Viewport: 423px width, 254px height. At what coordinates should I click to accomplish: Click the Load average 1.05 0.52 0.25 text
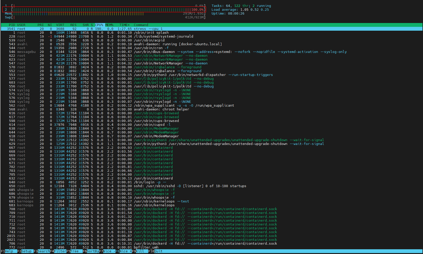click(x=240, y=9)
